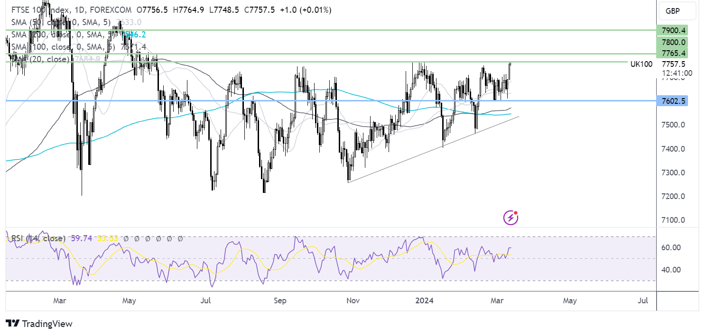Select the SMA (100) indicator legend
Image resolution: width=706 pixels, height=336 pixels.
pos(62,46)
